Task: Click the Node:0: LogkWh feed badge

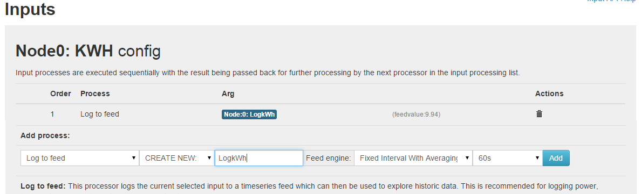Action: click(249, 114)
